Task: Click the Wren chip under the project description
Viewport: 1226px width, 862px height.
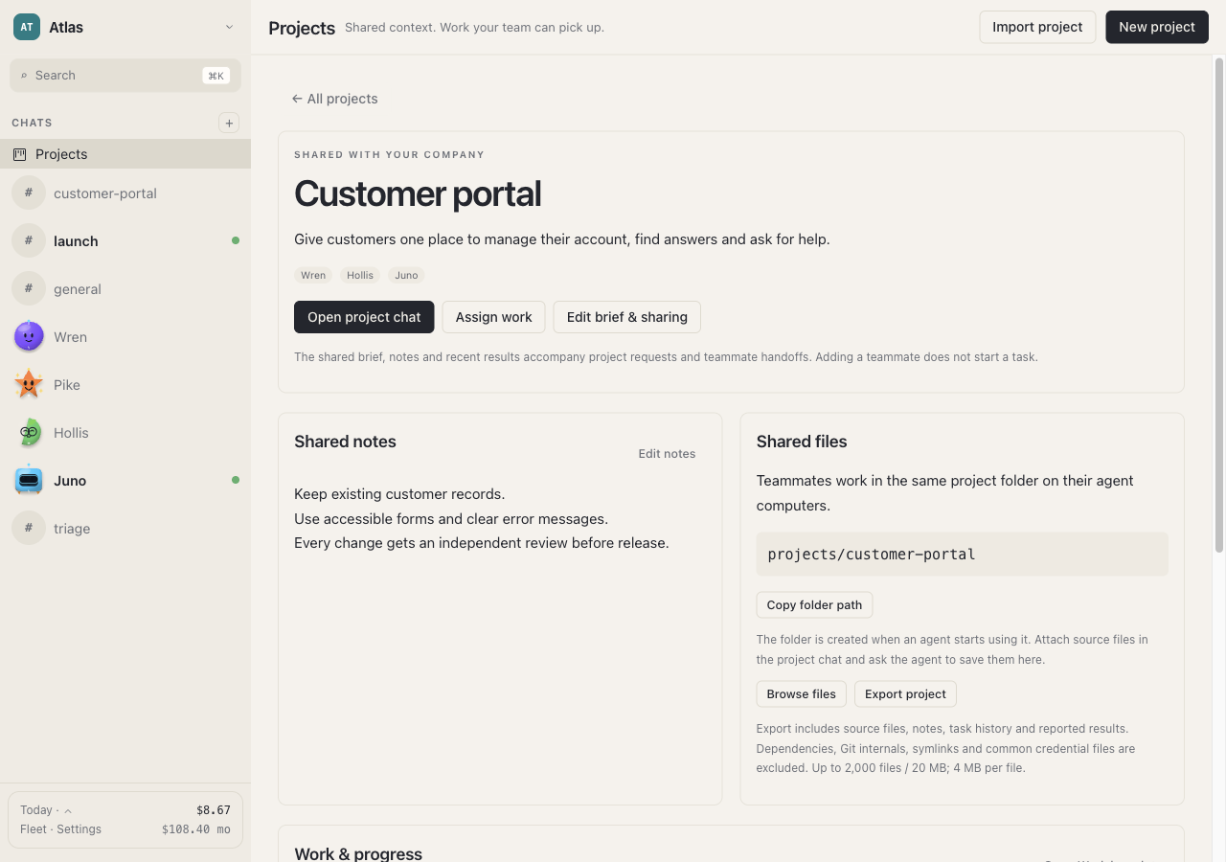Action: point(313,275)
